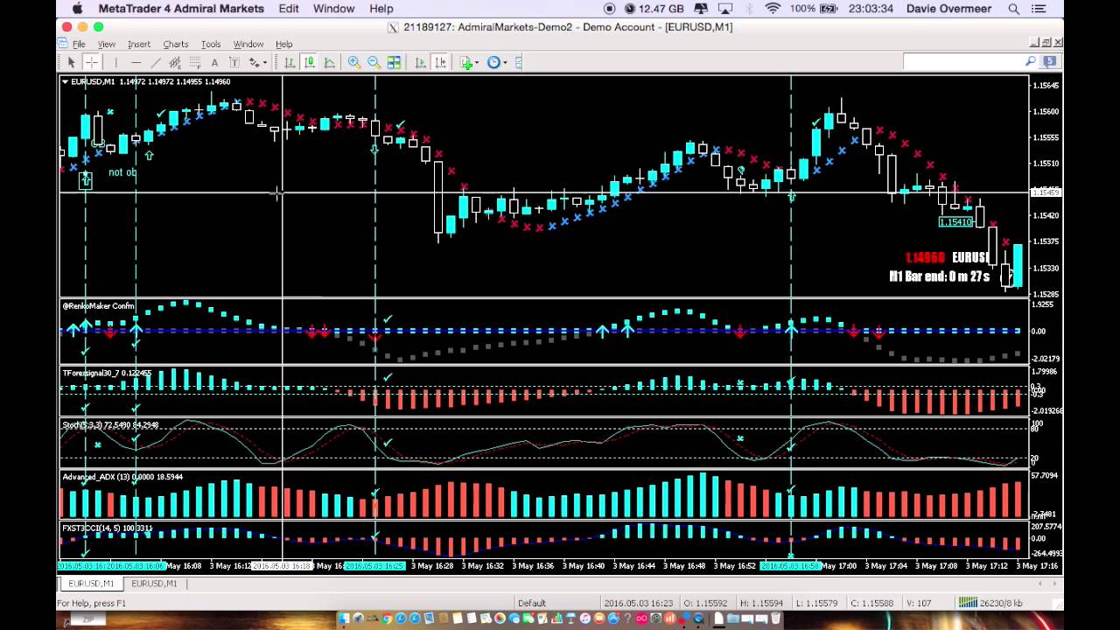Image resolution: width=1120 pixels, height=630 pixels.
Task: Click the MetaTrader application icon beside the File menu
Action: click(63, 44)
